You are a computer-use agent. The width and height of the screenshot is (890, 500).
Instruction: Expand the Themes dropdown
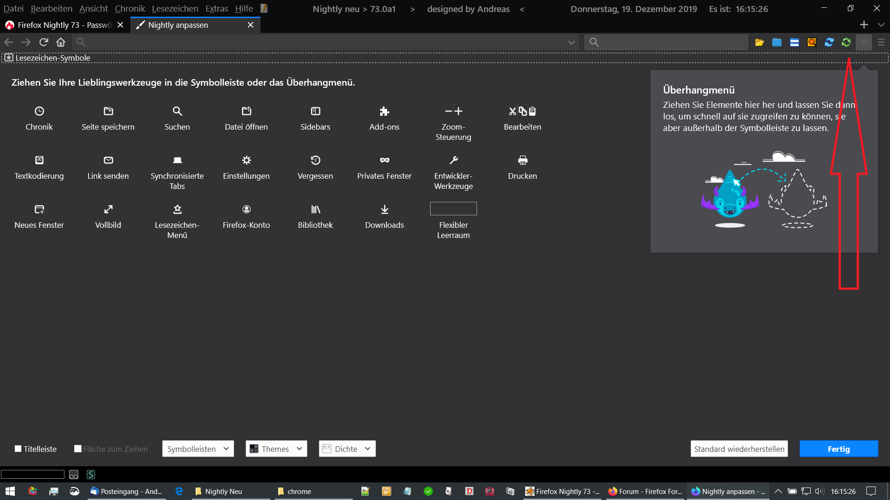coord(276,449)
